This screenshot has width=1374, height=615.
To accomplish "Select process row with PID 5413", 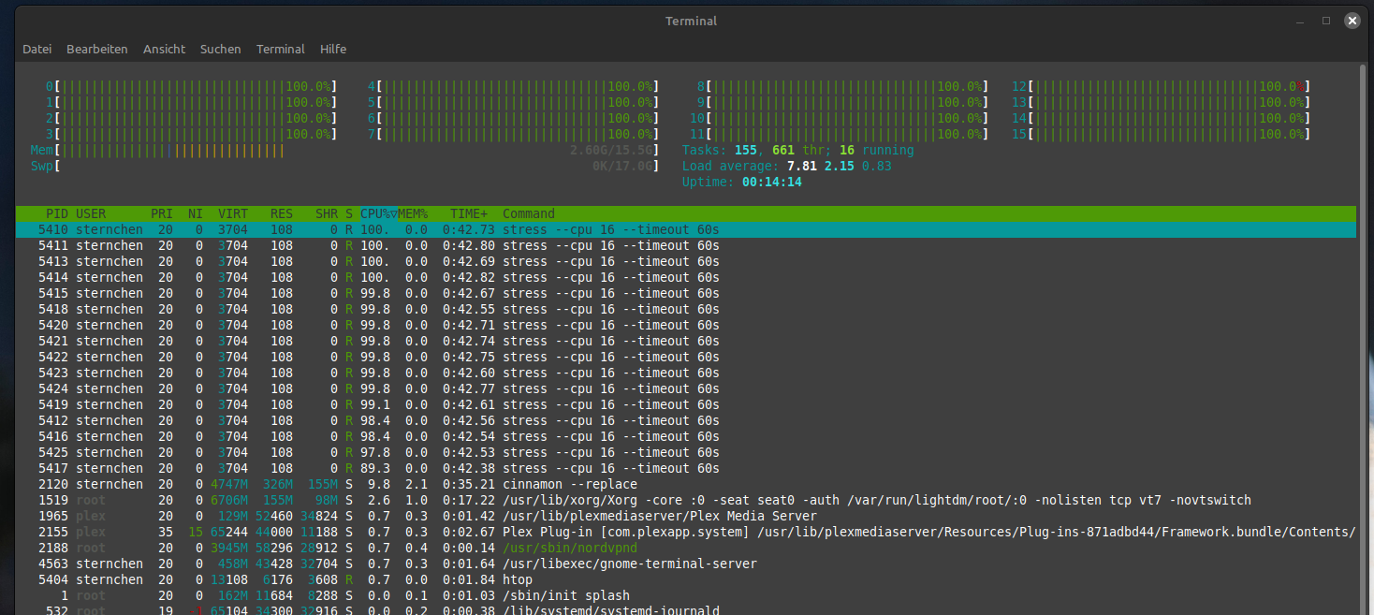I will click(686, 261).
